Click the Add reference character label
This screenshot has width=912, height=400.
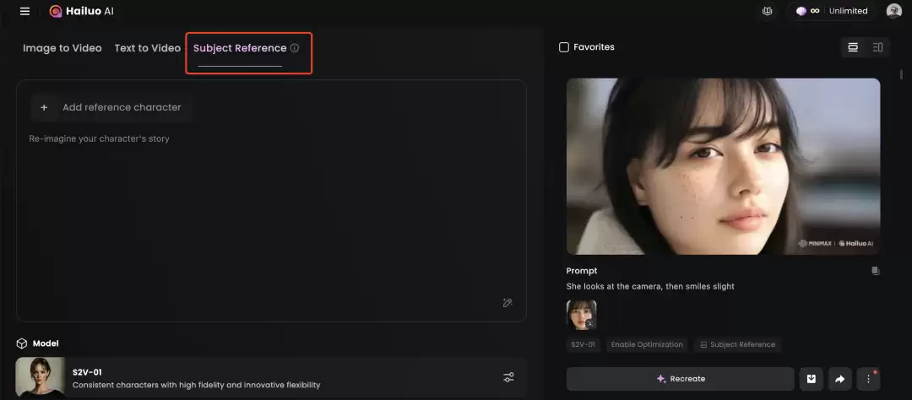(122, 107)
